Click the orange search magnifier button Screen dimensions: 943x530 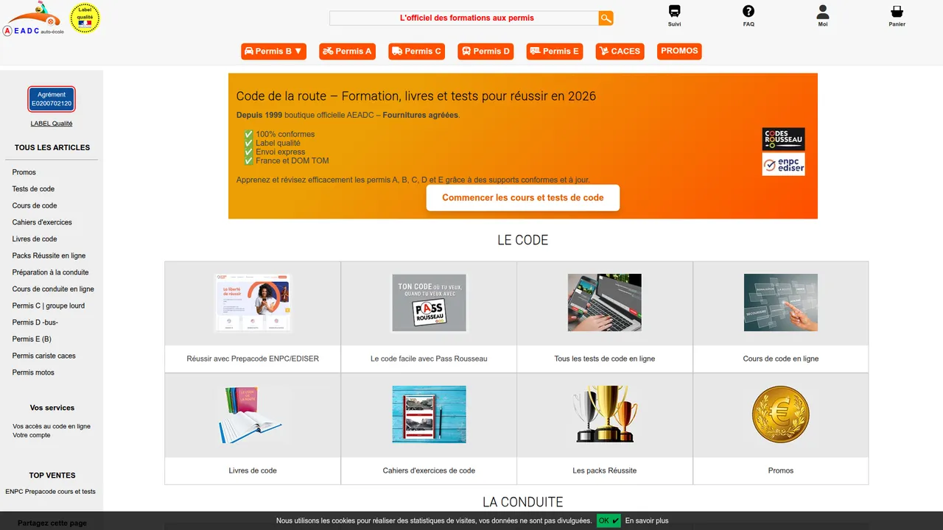tap(606, 18)
